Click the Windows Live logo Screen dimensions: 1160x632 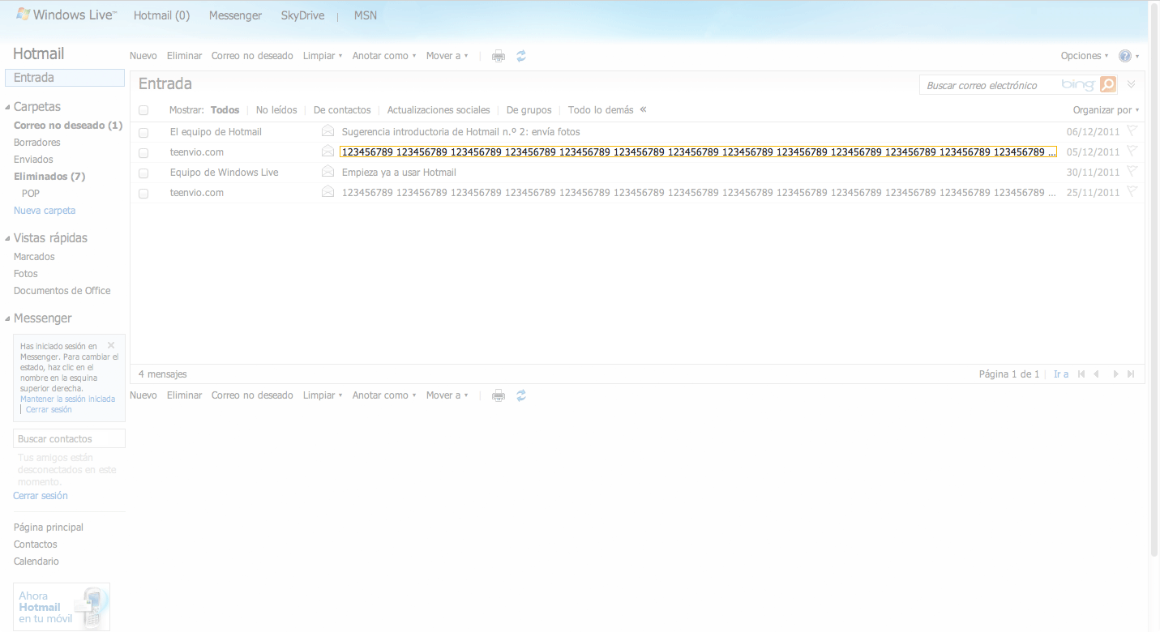click(x=66, y=15)
